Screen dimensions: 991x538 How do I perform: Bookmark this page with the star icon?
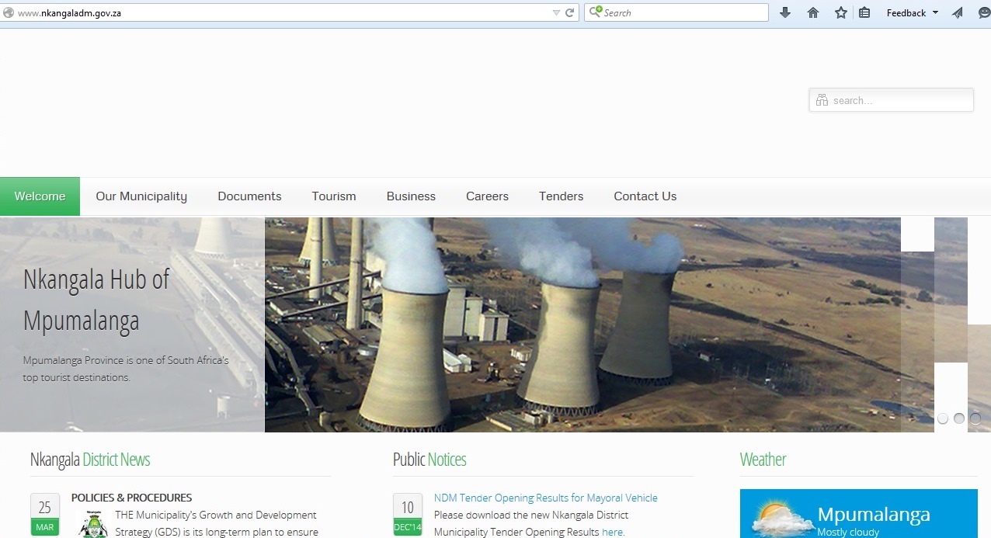(x=841, y=12)
